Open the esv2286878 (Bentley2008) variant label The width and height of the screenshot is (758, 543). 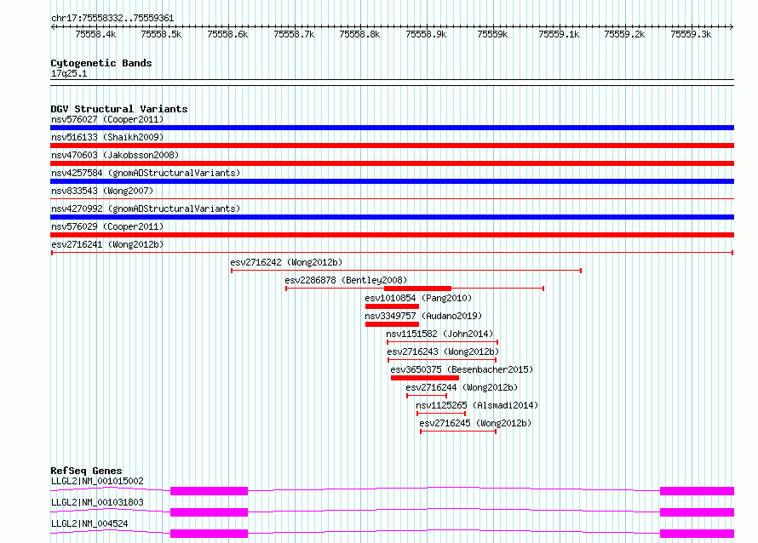click(346, 280)
